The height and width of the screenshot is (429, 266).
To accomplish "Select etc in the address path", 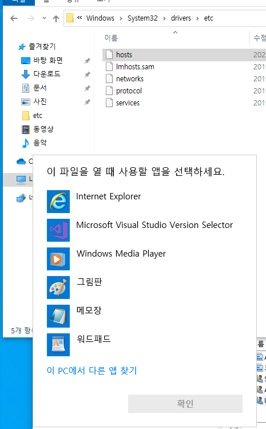I will pos(209,18).
